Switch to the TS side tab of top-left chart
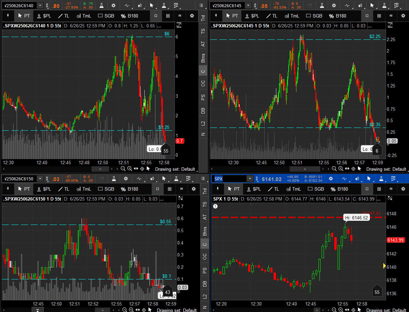 [203, 31]
